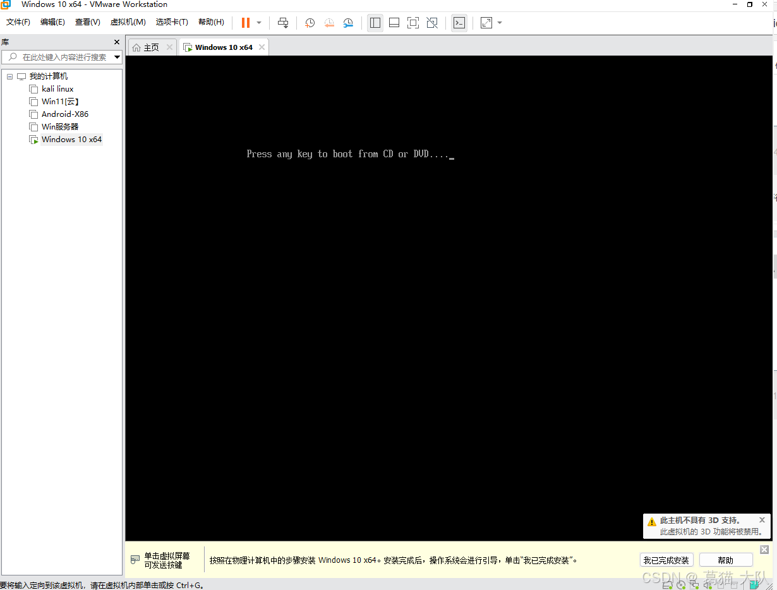Open the 编辑(E) menu
777x590 pixels.
click(52, 22)
